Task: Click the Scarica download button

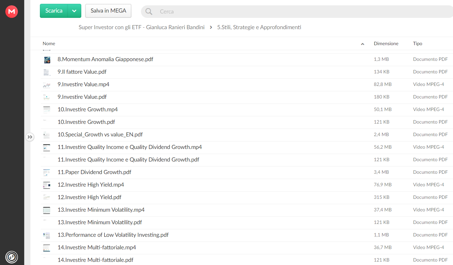Action: (x=54, y=11)
